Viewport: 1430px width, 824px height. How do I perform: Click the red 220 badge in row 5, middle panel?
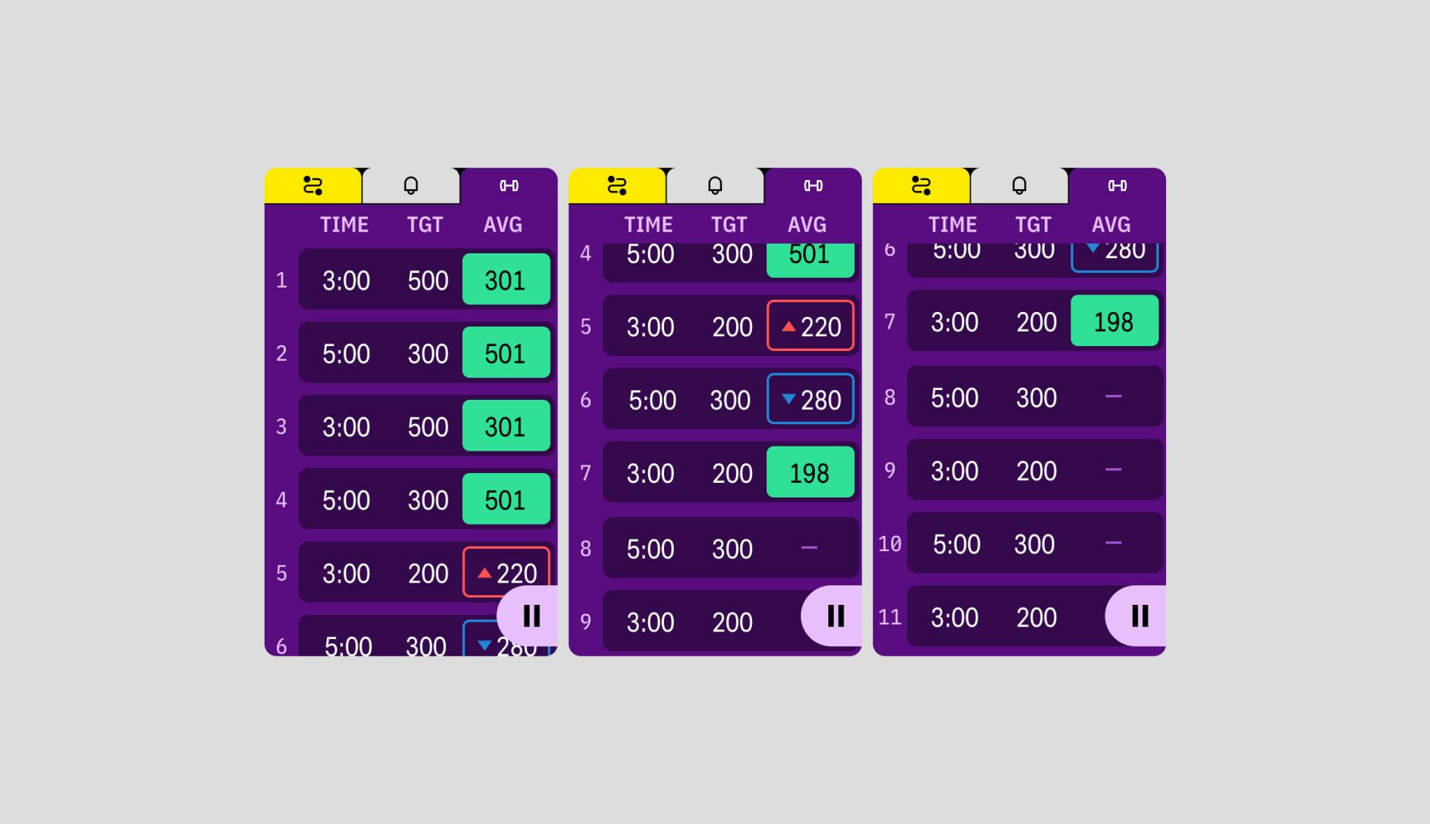811,325
